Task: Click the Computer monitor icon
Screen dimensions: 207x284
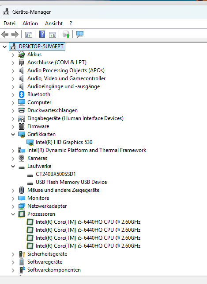Action: [22, 102]
